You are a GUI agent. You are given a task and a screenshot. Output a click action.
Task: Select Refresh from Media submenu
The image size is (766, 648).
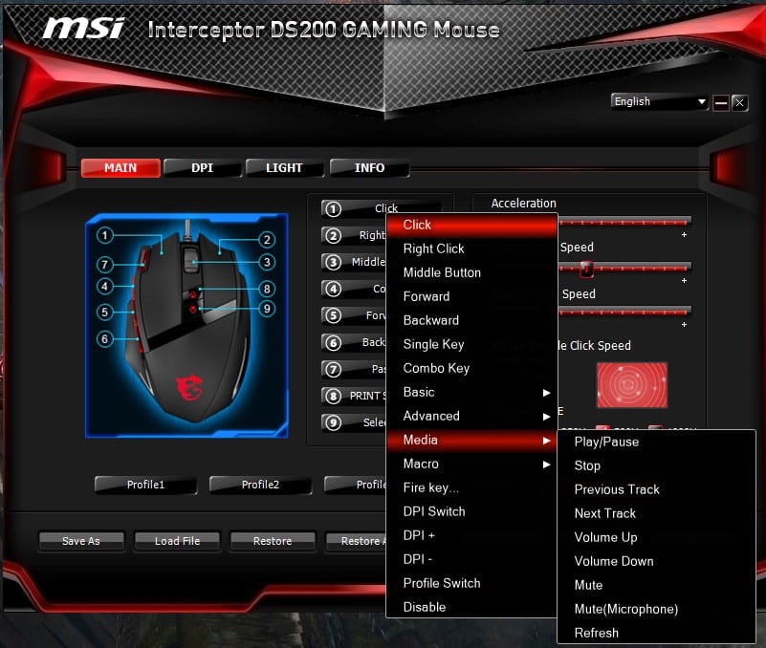[x=657, y=633]
